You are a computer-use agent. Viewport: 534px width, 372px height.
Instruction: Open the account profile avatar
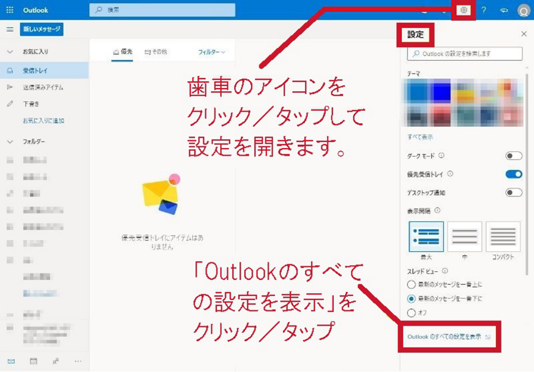[523, 11]
